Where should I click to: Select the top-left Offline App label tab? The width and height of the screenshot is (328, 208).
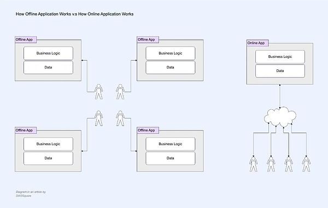(x=26, y=39)
